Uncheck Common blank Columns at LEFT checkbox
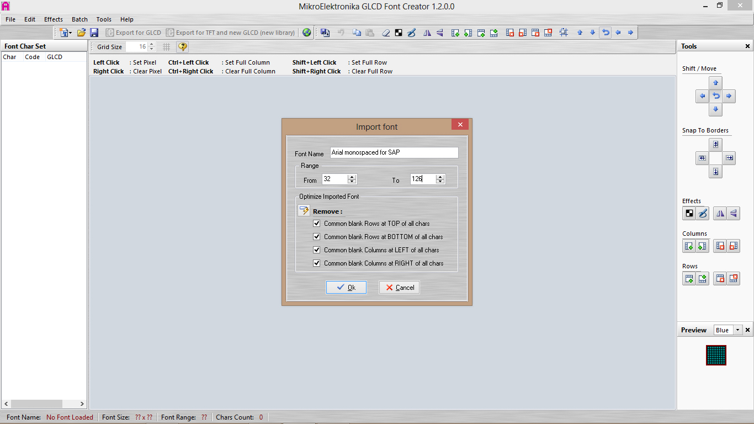Screen dimensions: 754x424 click(316, 250)
